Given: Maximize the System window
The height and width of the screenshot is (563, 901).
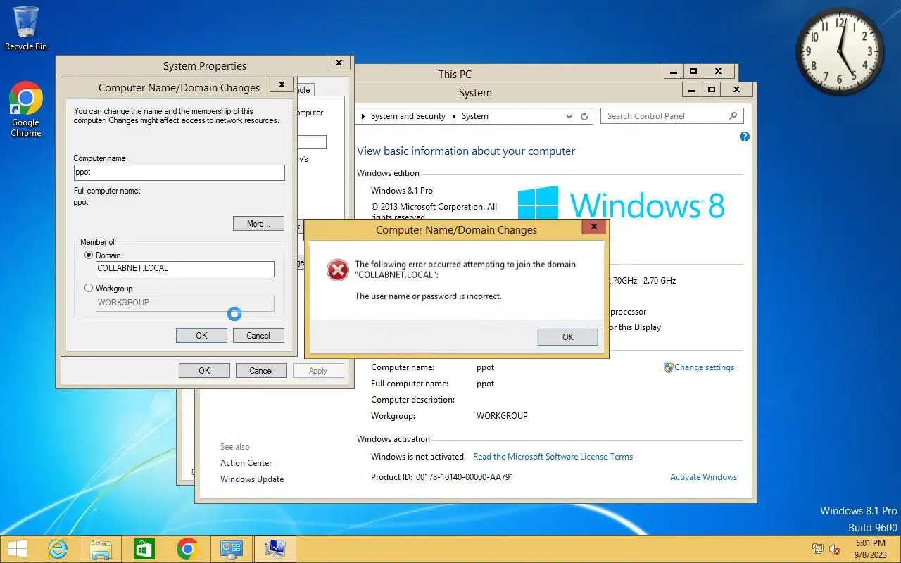Looking at the screenshot, I should (x=712, y=89).
